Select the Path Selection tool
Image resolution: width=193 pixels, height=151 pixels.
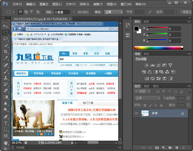click(5, 129)
